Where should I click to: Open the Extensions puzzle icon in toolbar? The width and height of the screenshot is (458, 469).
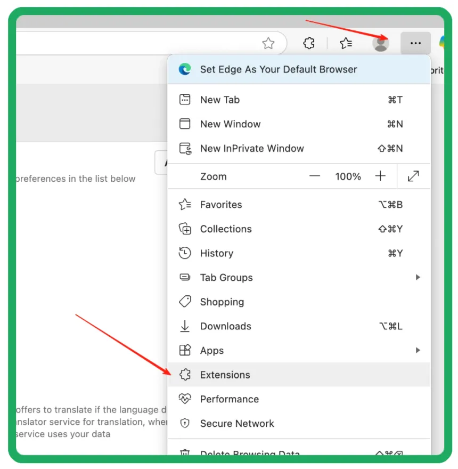pos(309,43)
